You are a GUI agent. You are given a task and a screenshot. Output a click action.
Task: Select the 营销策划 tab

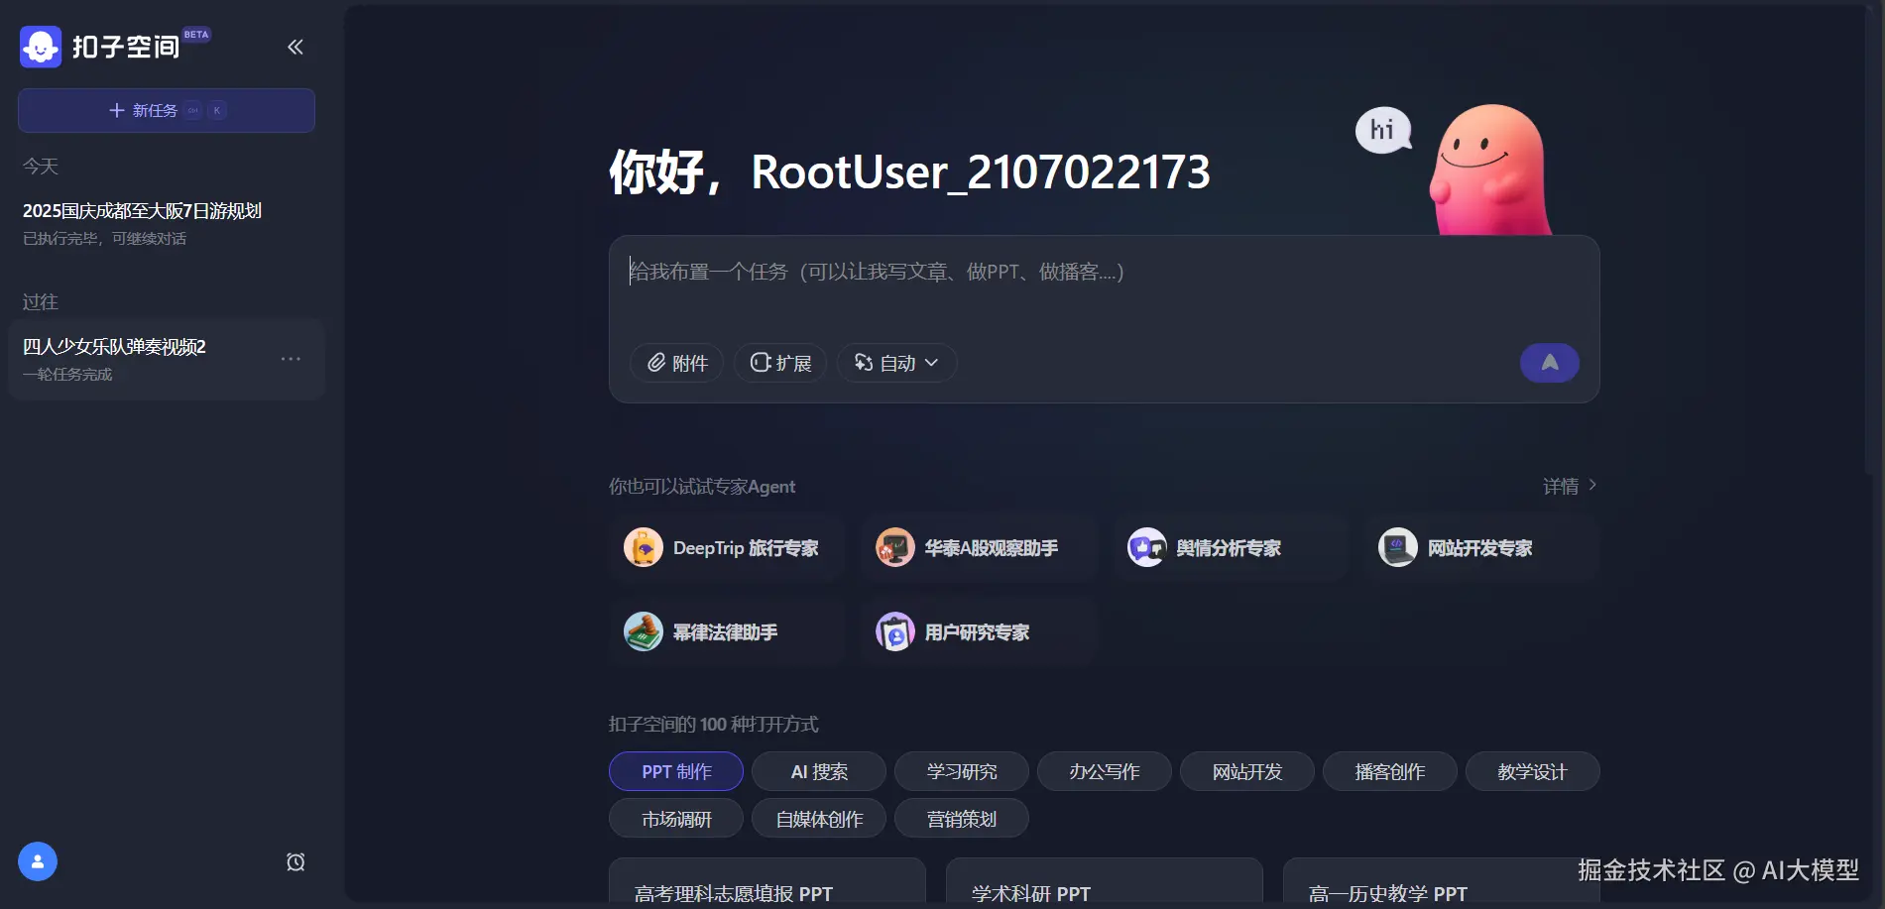click(x=962, y=819)
